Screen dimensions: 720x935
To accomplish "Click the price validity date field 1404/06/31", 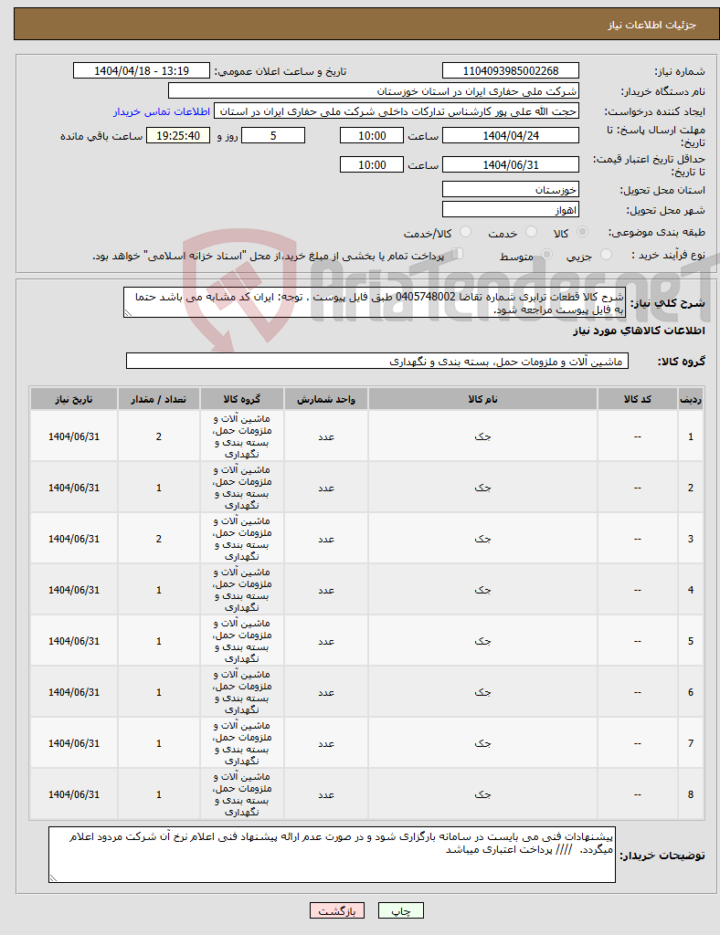I will click(511, 164).
